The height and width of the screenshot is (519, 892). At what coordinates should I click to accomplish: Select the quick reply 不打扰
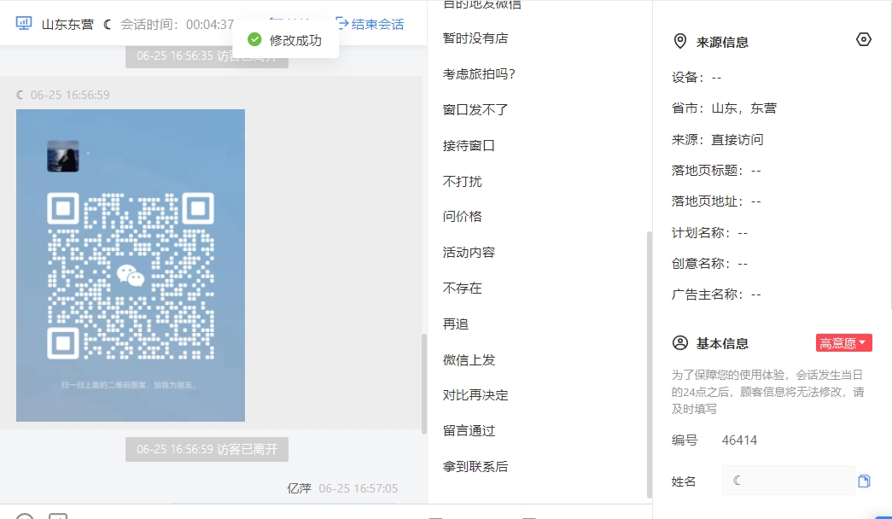point(463,182)
